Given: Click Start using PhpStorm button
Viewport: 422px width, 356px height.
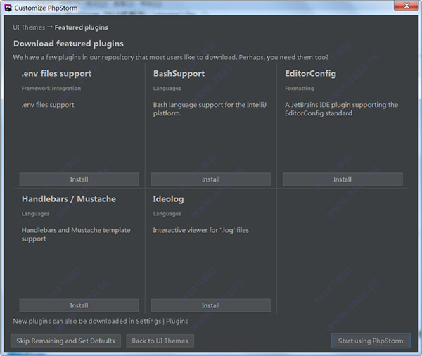Looking at the screenshot, I should [371, 341].
